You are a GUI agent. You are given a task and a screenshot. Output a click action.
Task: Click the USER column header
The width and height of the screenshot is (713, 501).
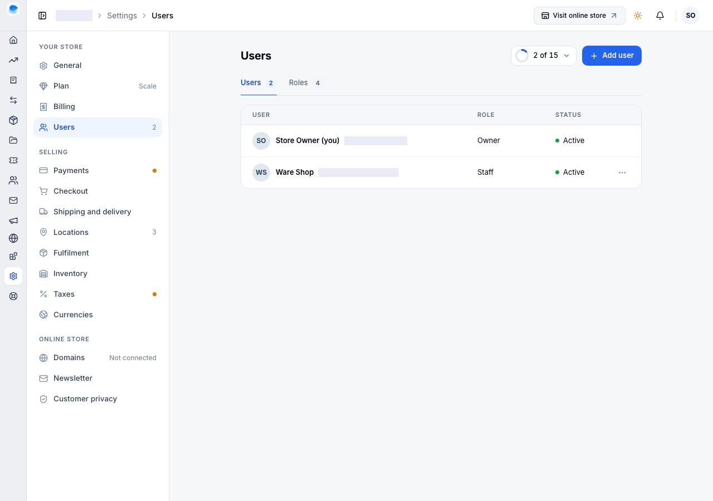point(261,115)
